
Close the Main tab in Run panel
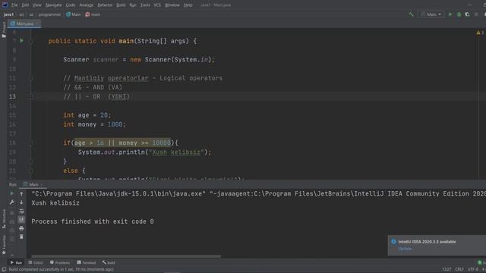42,184
